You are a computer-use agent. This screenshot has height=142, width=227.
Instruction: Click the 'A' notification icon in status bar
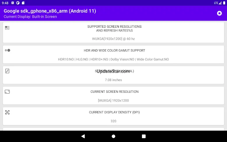13,3
